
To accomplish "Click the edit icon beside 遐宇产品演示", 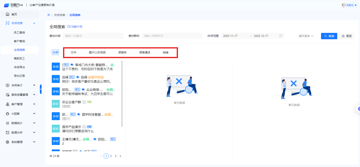I will pyautogui.click(x=84, y=126).
